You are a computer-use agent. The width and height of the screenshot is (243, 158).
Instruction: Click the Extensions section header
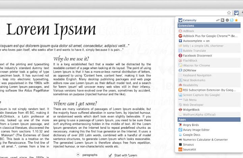tap(209, 26)
